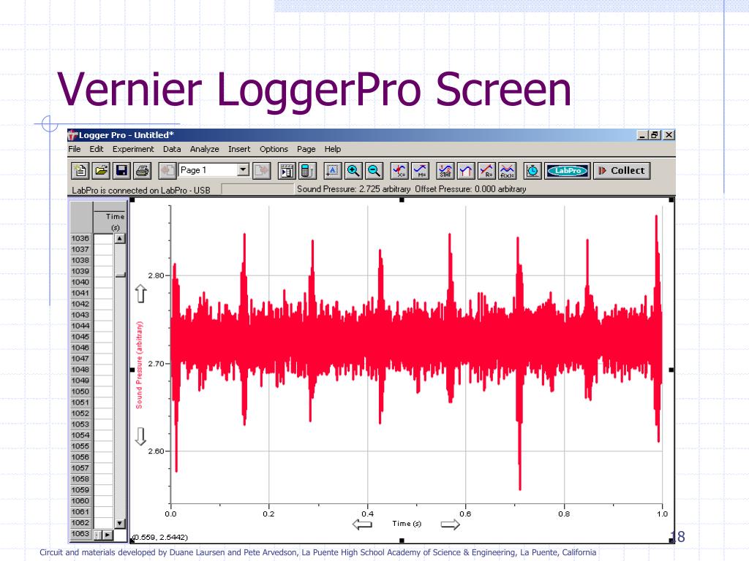Save the experiment with floppy icon

click(122, 171)
